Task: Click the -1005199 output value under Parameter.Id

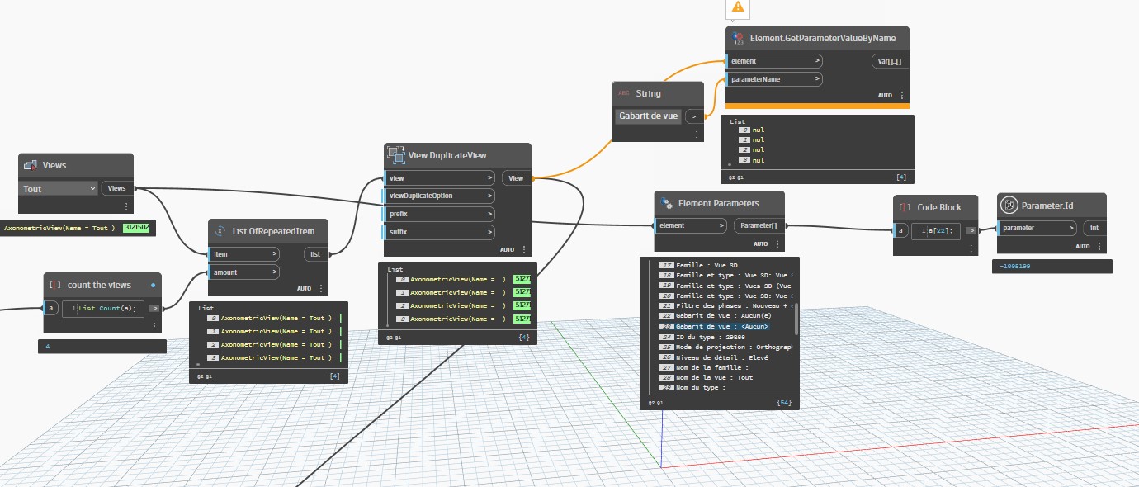Action: click(x=1014, y=267)
